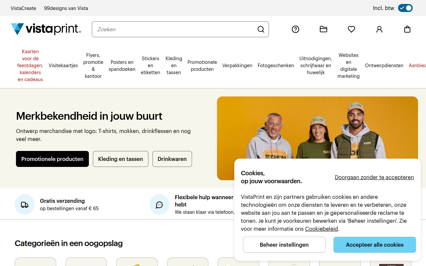Click the Drinkwaren button
Image resolution: width=426 pixels, height=266 pixels.
pyautogui.click(x=172, y=159)
